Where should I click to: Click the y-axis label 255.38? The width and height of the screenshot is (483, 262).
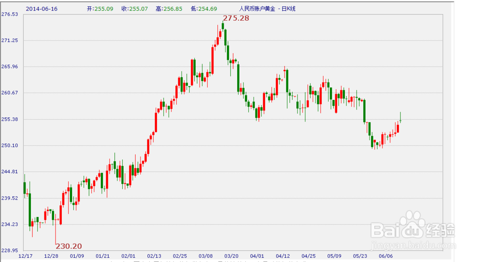coord(10,119)
